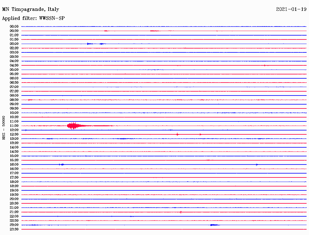Click the 05:00 time label
This screenshot has height=235, width=309.
[x=14, y=70]
